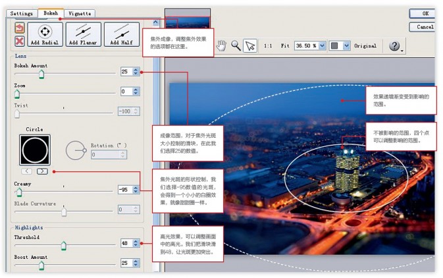Click the Threshold value field showing 48
The width and height of the screenshot is (443, 278).
pyautogui.click(x=126, y=243)
